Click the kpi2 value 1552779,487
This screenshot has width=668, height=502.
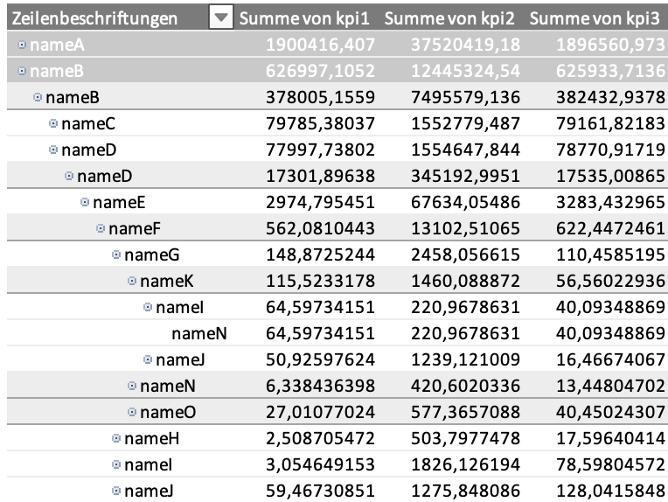pos(466,123)
